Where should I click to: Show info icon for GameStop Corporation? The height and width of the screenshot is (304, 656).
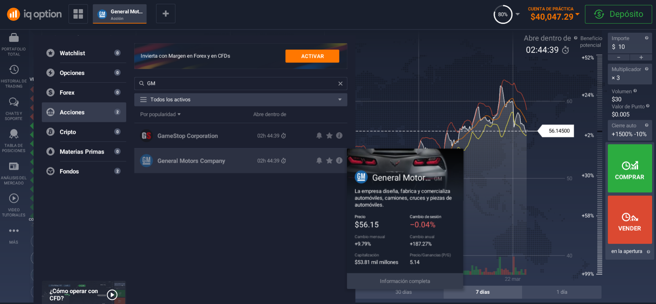point(339,135)
